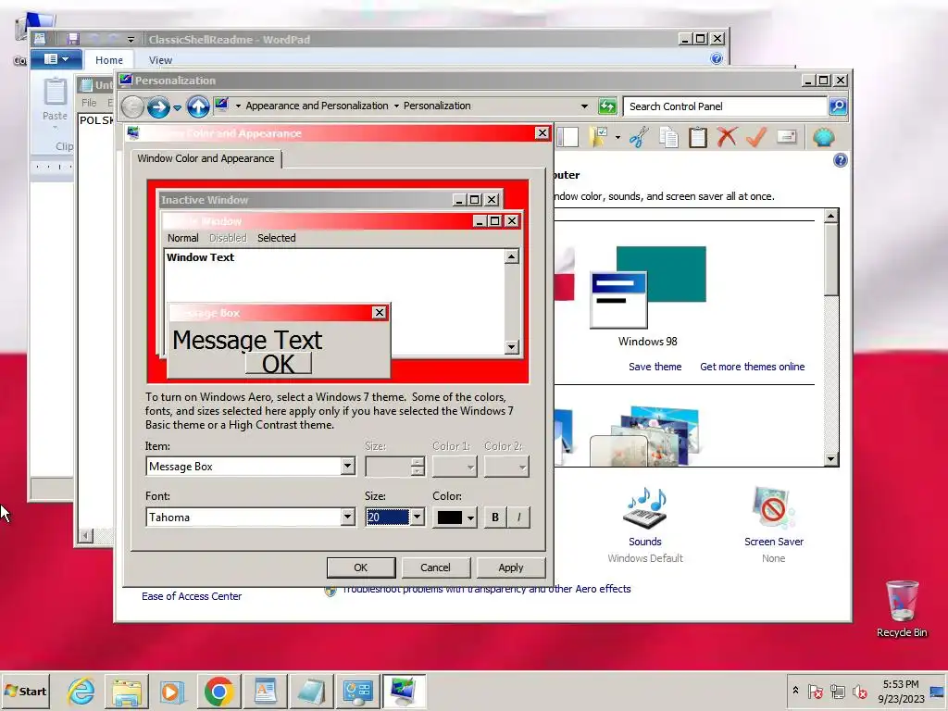The height and width of the screenshot is (711, 948).
Task: Open Google Chrome from the taskbar
Action: (218, 691)
